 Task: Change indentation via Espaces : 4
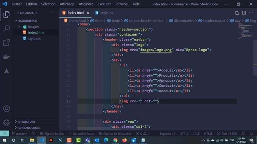click(x=167, y=134)
